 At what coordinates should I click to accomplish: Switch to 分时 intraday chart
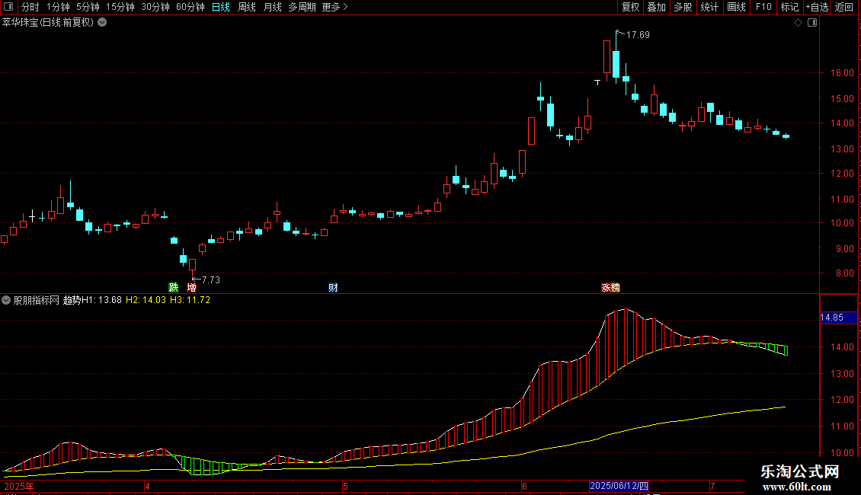(x=30, y=7)
